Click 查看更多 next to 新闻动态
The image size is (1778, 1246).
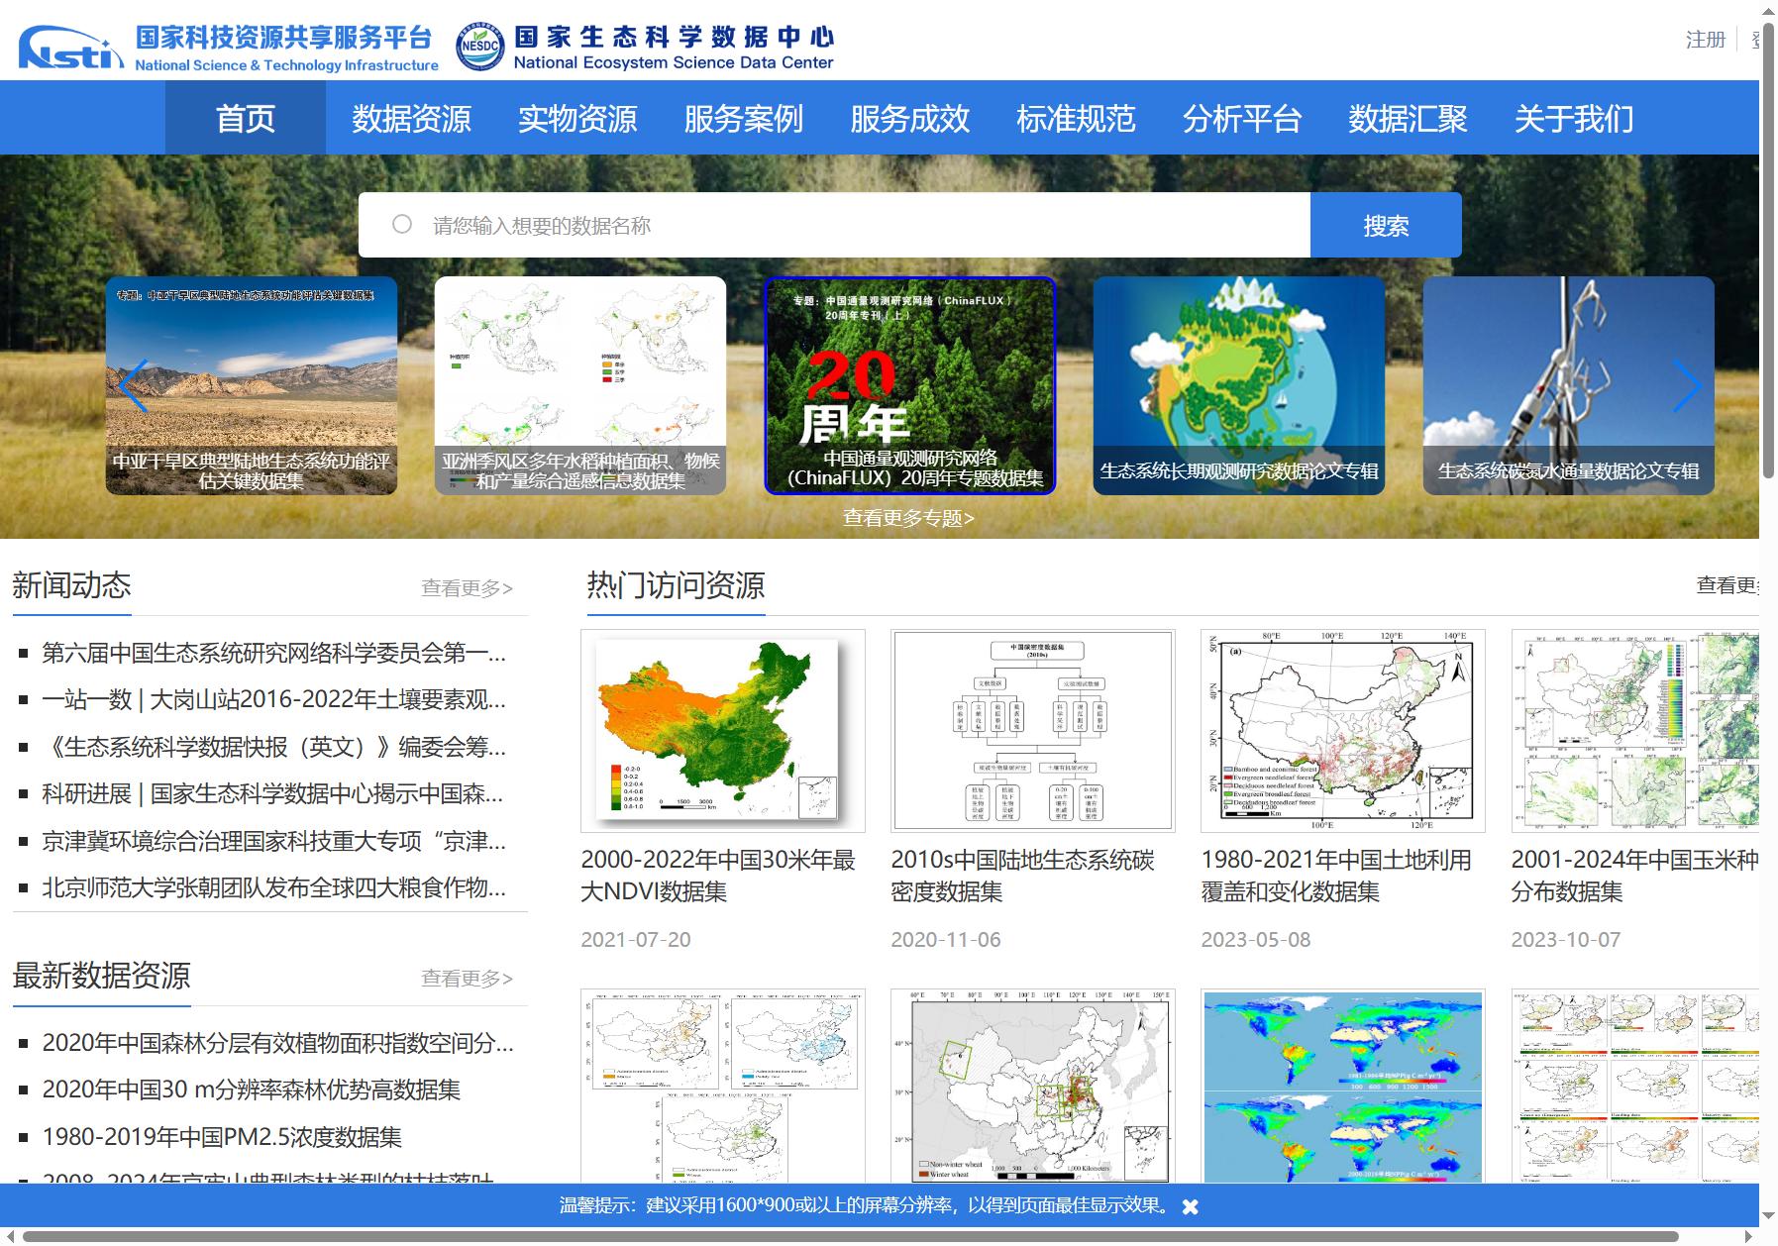point(467,588)
